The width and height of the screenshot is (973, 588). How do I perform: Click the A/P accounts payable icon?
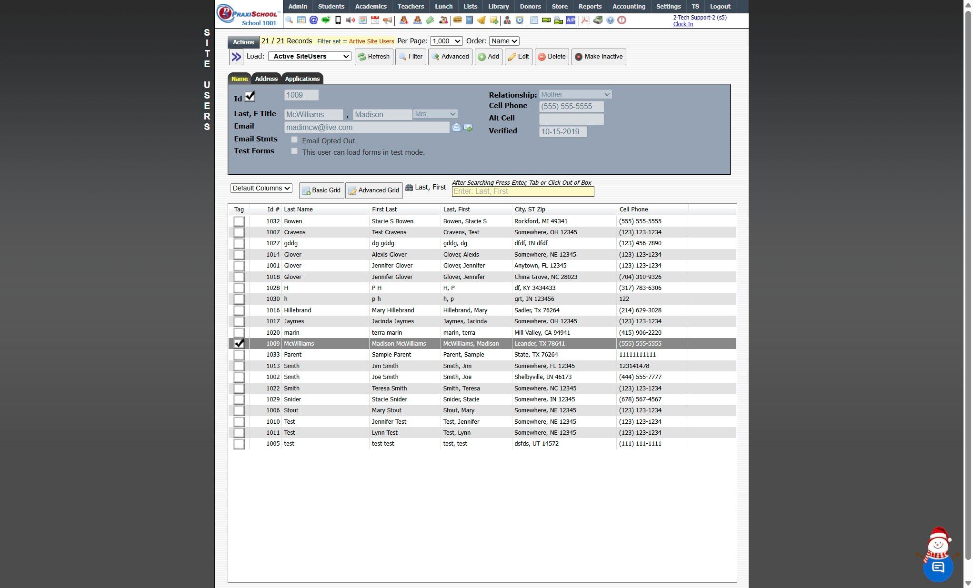click(571, 20)
